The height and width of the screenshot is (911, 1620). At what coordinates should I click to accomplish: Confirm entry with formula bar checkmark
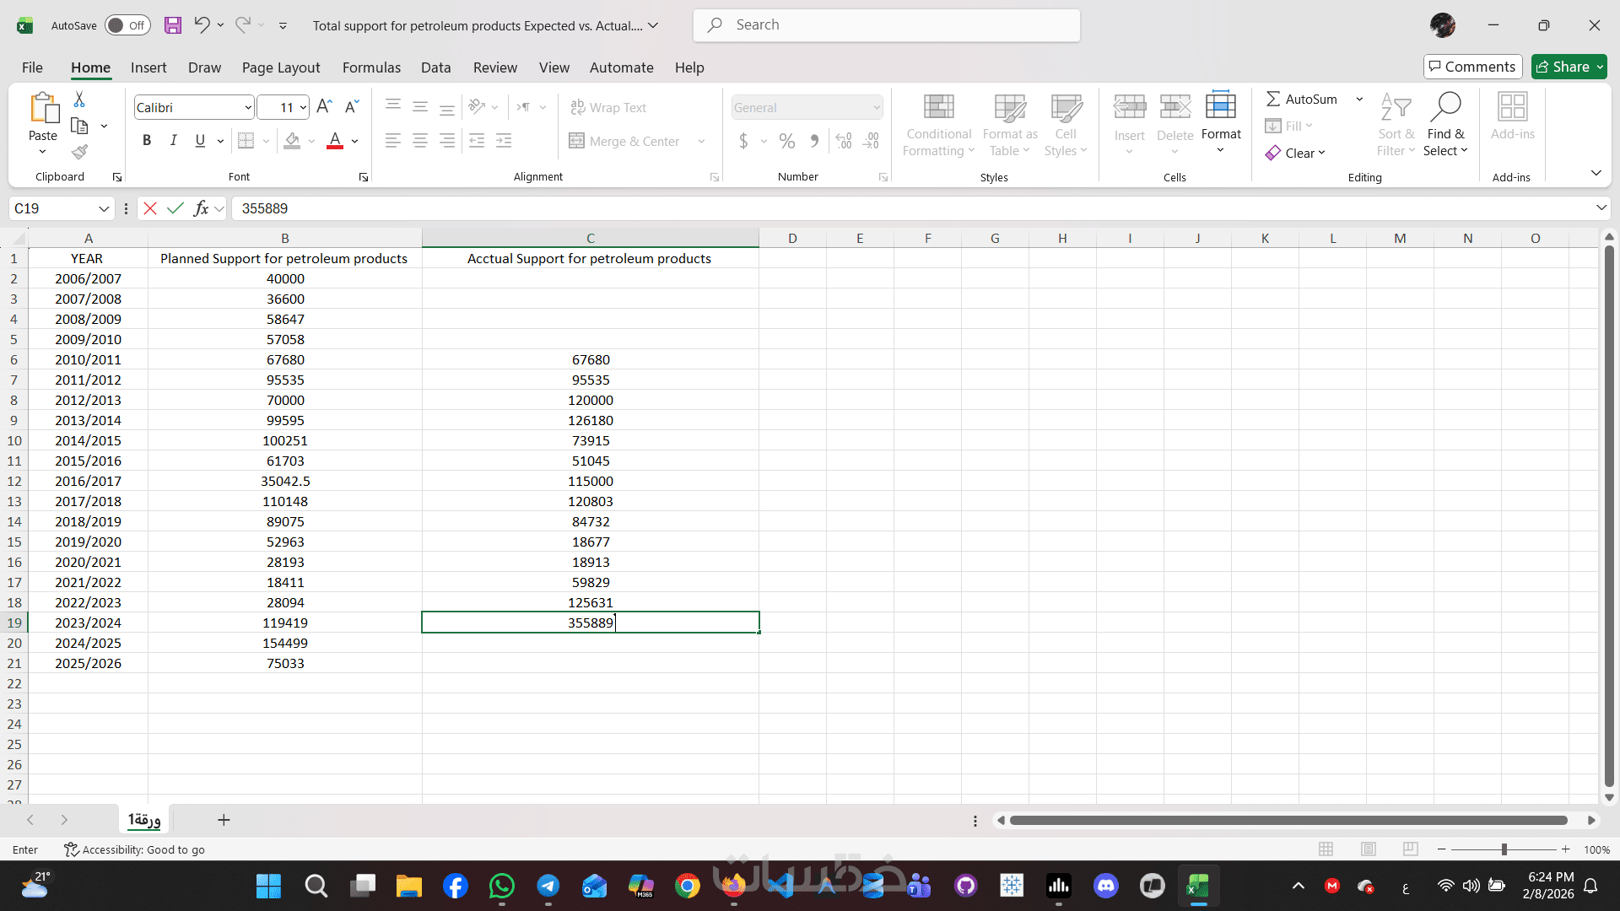(175, 208)
